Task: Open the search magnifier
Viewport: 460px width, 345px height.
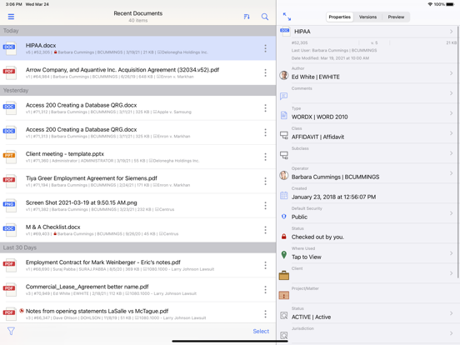Action: 265,17
